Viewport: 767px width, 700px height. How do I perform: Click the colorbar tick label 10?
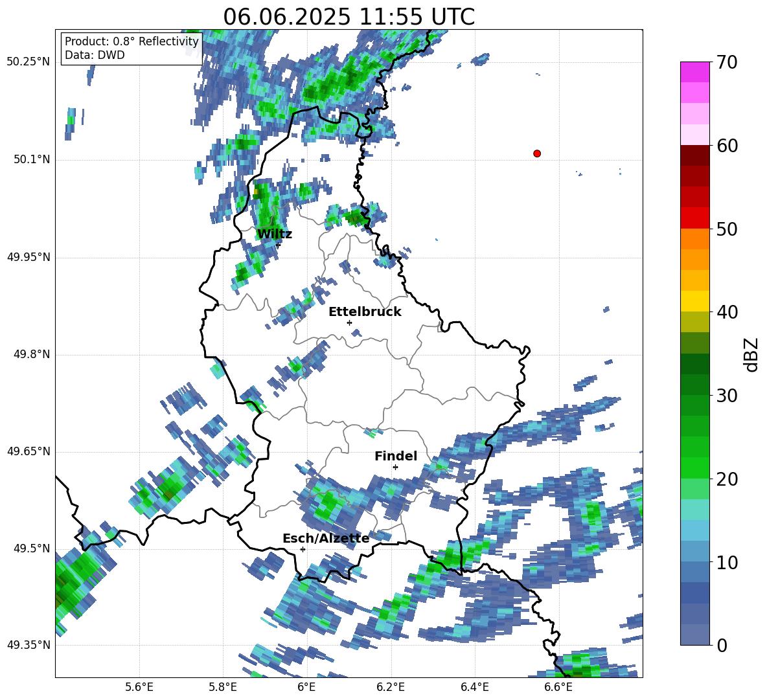point(727,562)
